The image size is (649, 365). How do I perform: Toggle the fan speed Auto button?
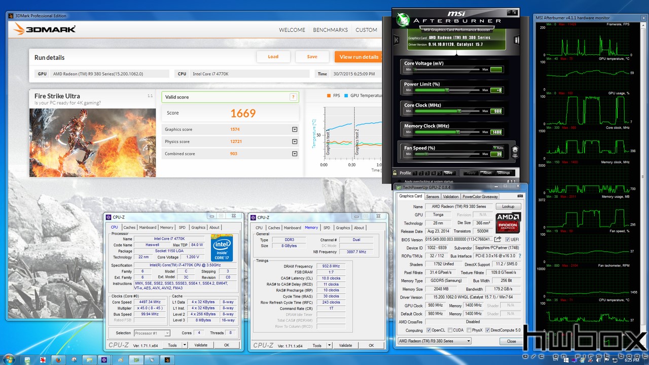coord(498,148)
